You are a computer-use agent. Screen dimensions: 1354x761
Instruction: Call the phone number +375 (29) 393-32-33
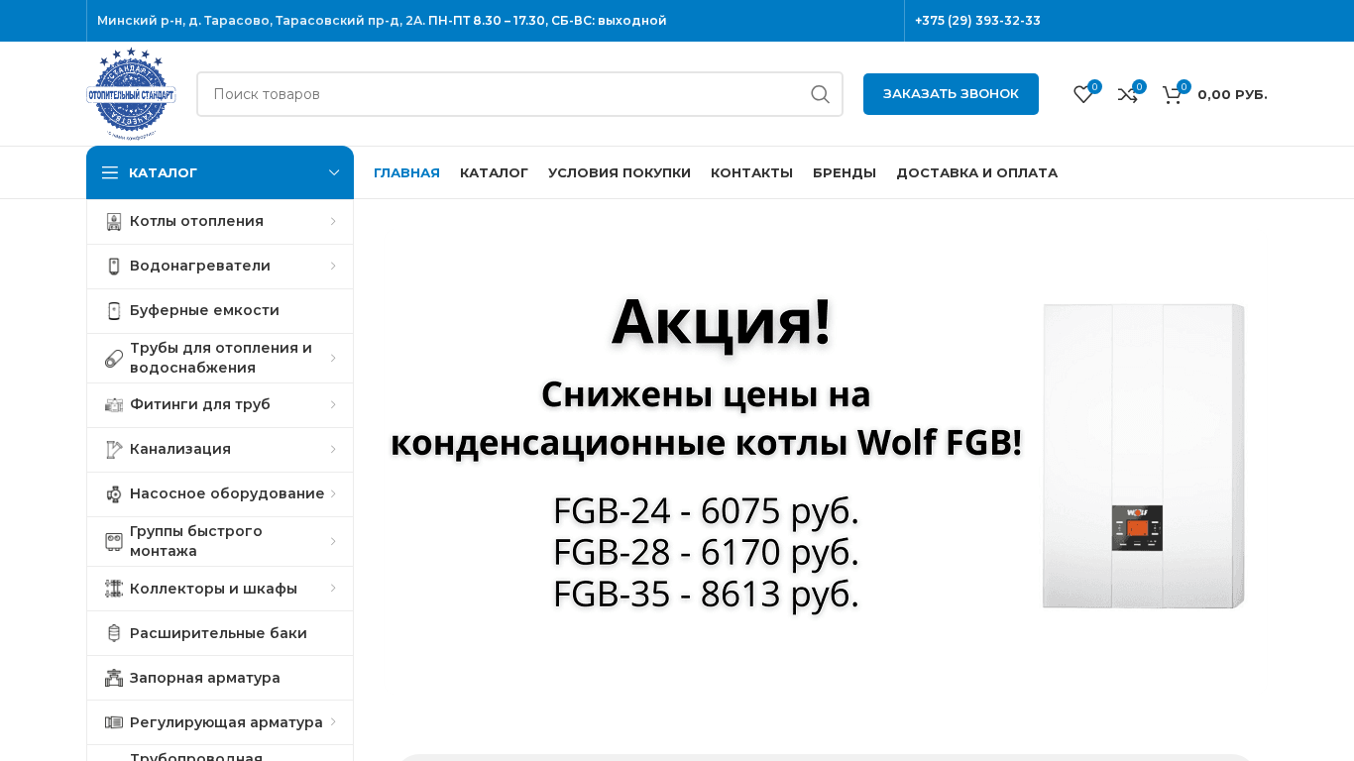[977, 21]
